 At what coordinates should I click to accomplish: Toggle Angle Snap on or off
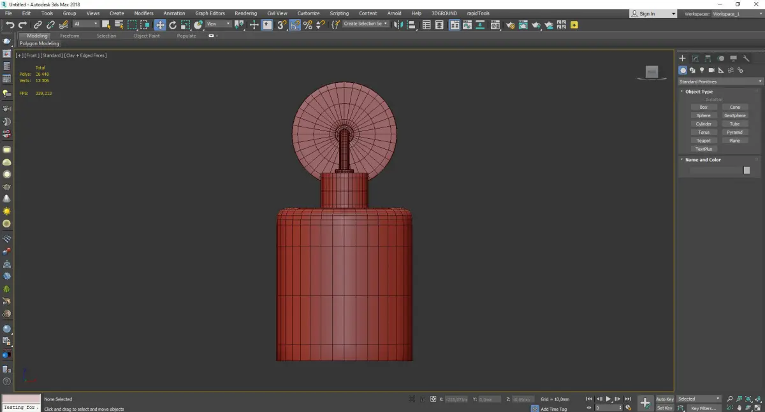tap(295, 25)
